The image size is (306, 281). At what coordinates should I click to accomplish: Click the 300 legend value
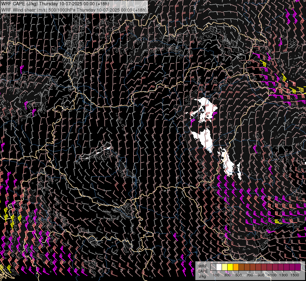[x=227, y=275]
